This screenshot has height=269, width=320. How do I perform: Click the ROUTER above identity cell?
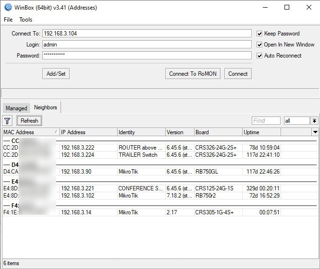140,148
